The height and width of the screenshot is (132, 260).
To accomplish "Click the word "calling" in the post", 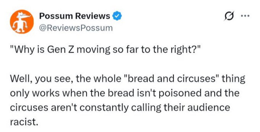I will point(149,107).
